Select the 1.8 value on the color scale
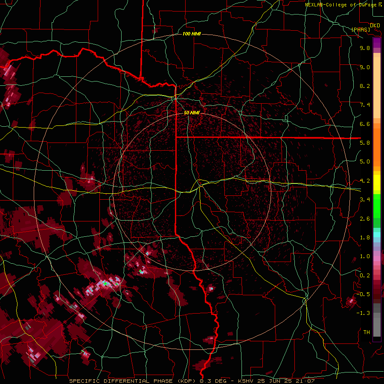The image size is (384, 384). [x=365, y=238]
